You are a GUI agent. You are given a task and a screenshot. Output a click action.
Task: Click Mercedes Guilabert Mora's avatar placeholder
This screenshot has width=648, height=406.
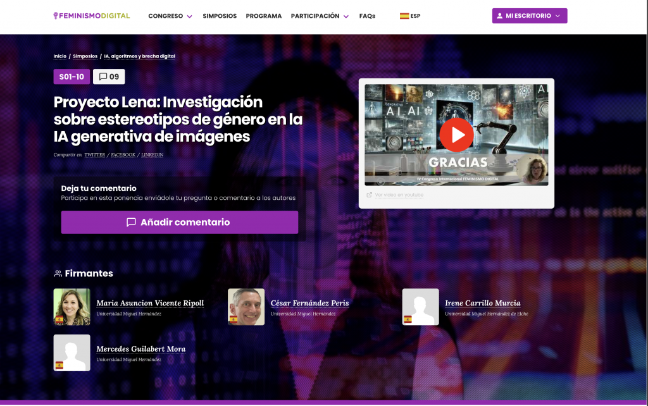pos(72,353)
